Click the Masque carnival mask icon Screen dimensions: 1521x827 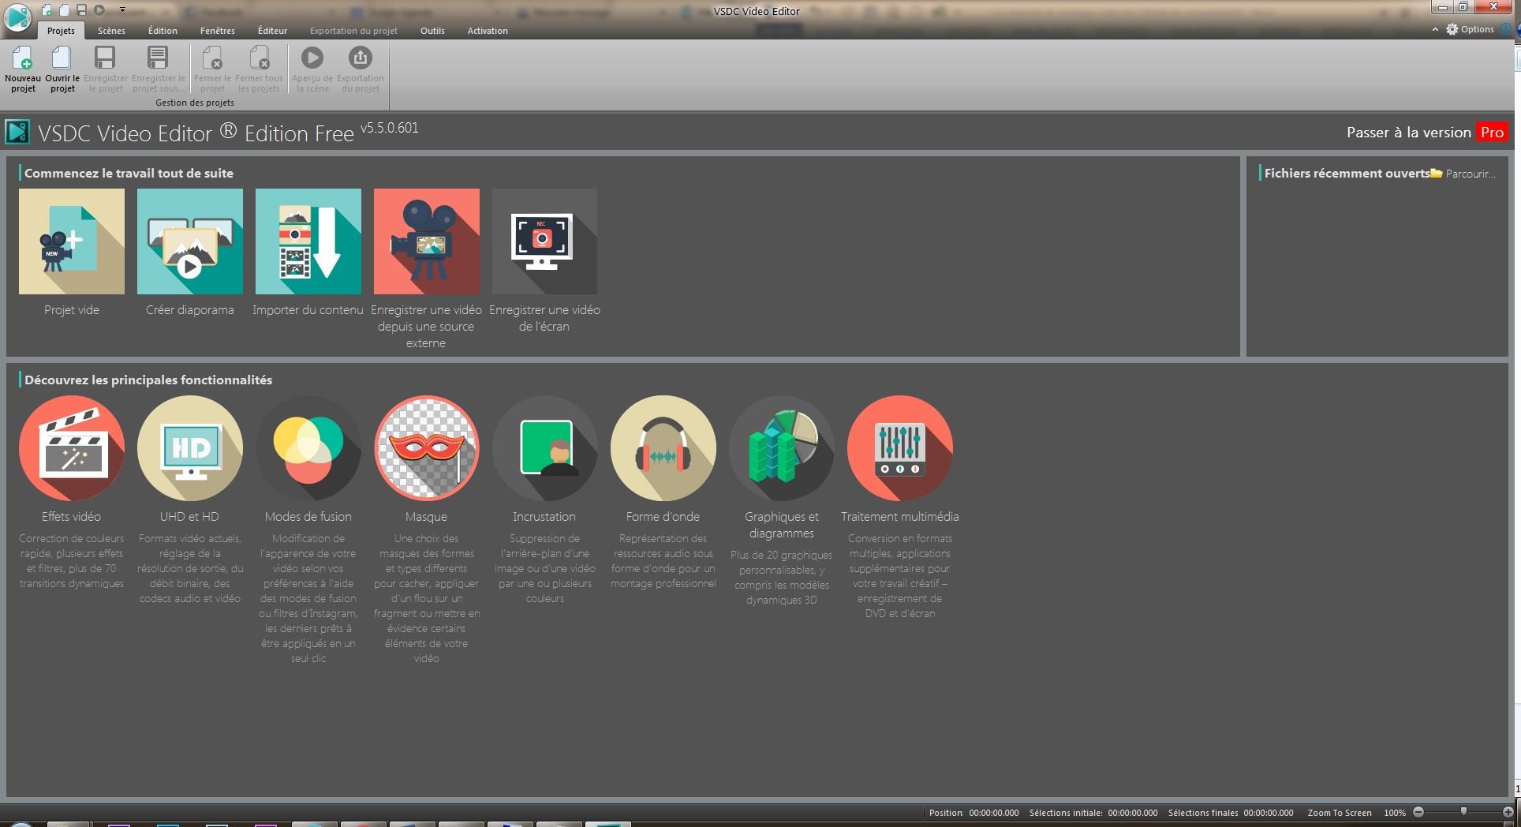(427, 448)
